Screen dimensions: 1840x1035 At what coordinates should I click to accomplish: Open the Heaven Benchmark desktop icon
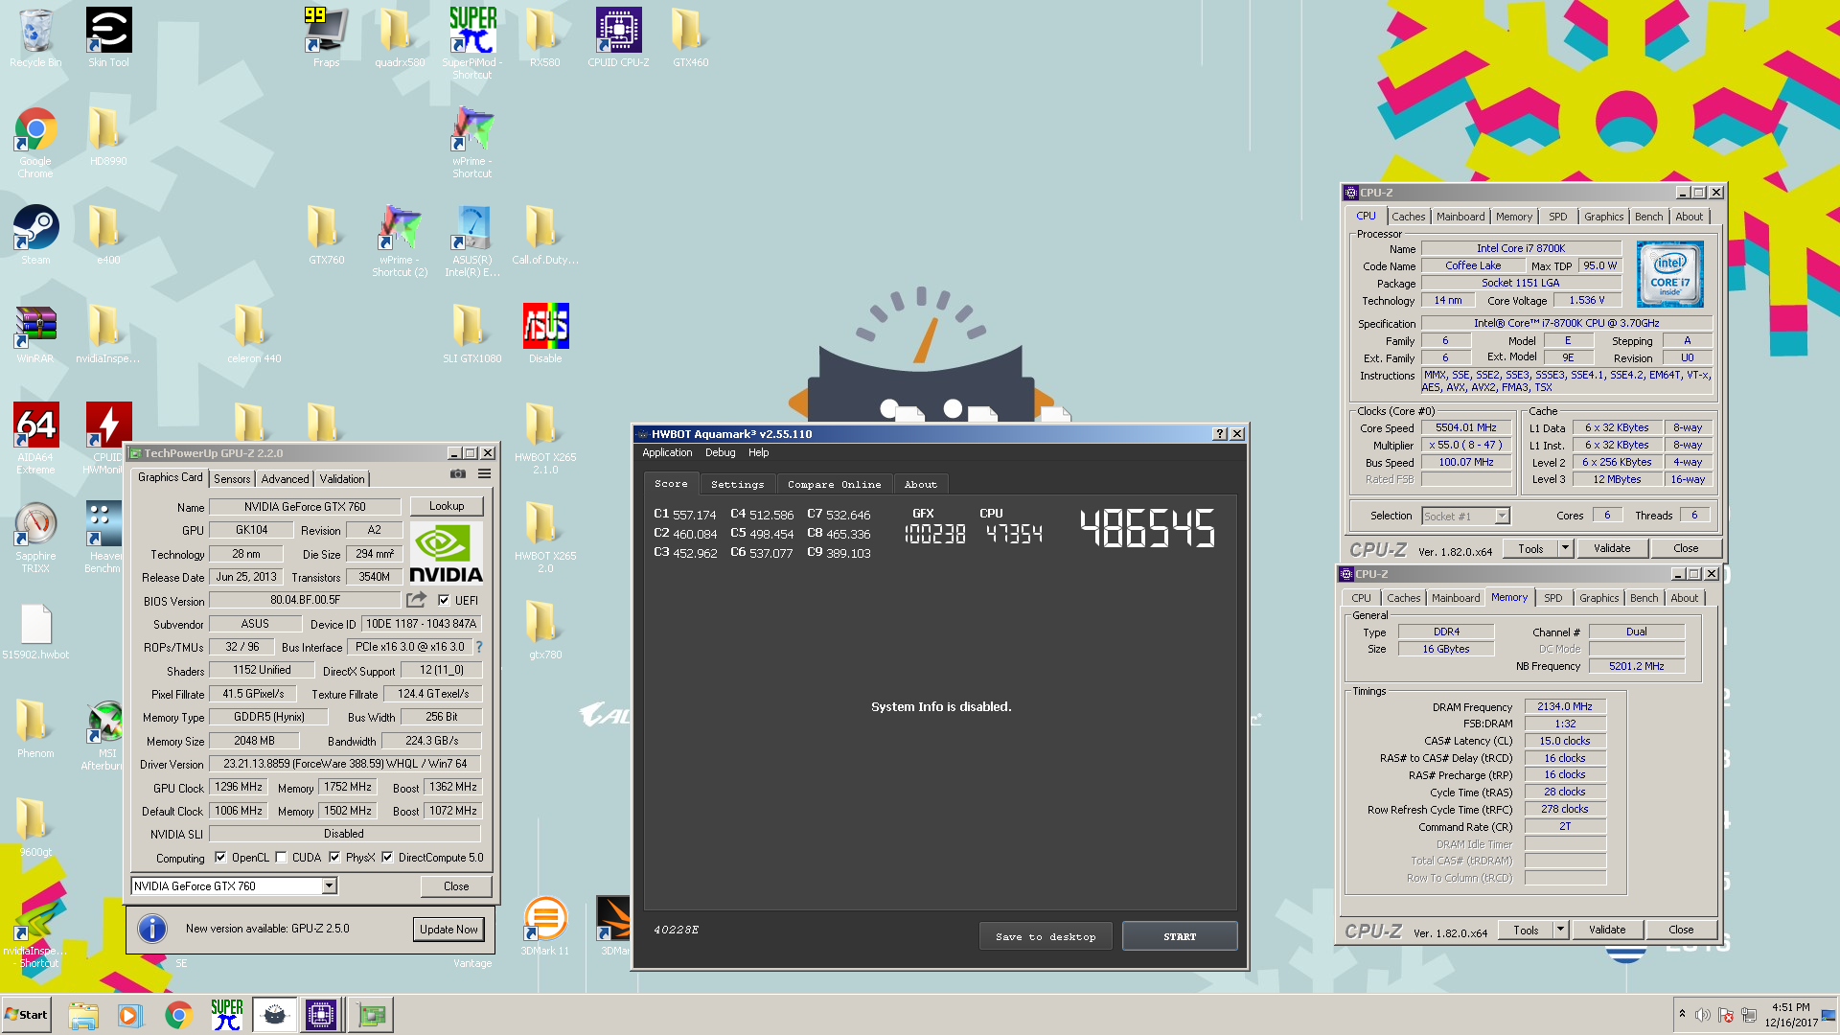click(103, 537)
